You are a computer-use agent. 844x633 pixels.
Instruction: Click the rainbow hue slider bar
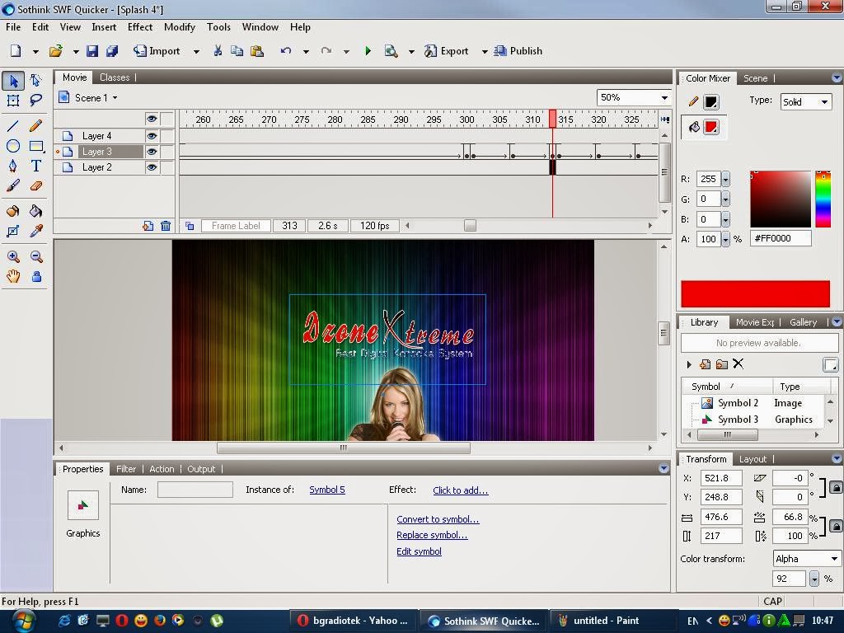coord(823,199)
